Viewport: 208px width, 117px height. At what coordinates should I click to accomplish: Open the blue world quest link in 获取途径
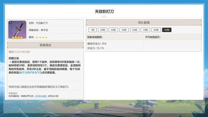tap(41, 96)
